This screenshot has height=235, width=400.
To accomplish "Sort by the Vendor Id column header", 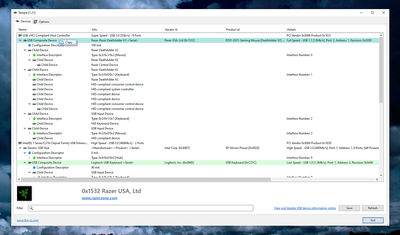I will [194, 30].
